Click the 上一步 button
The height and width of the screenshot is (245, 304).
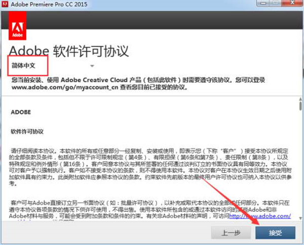231,233
